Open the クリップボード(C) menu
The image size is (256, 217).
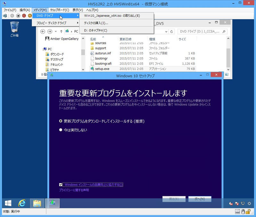pyautogui.click(x=60, y=10)
